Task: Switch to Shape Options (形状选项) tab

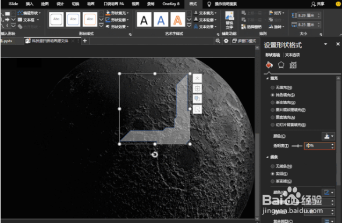Action: click(x=272, y=55)
